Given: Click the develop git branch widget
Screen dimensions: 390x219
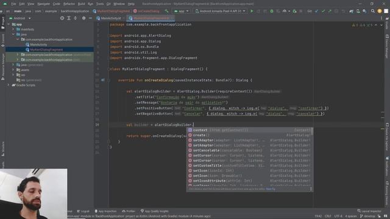Looking at the screenshot, I should click(x=367, y=217).
